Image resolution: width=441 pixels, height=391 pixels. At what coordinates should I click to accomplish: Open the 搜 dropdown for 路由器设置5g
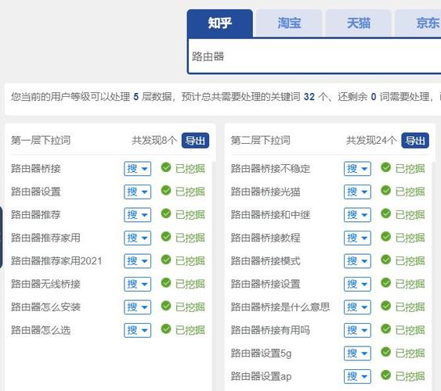coord(357,353)
